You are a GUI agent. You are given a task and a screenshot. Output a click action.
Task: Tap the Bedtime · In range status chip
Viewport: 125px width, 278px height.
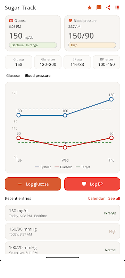coord(33,45)
